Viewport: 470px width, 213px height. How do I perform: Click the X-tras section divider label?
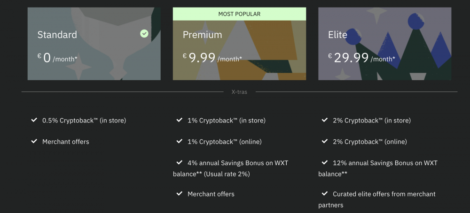tap(239, 92)
